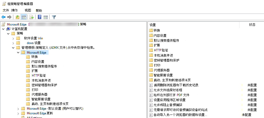The image size is (264, 118).
Task: Sort by the 状态 column header
Action: tap(252, 25)
